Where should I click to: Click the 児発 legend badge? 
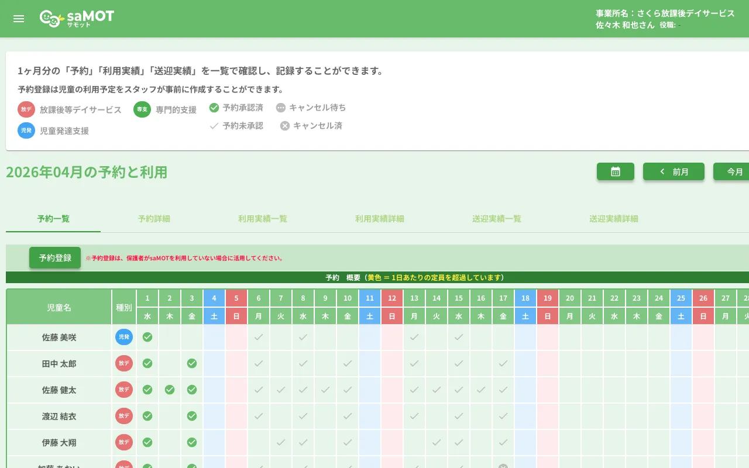pyautogui.click(x=26, y=130)
